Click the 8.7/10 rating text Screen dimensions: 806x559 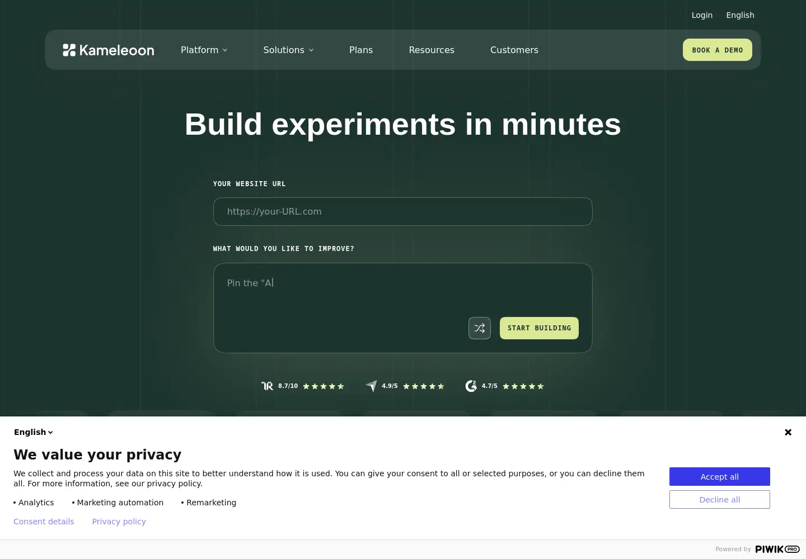pyautogui.click(x=288, y=386)
